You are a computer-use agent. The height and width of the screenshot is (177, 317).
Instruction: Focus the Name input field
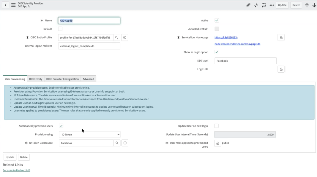pyautogui.click(x=89, y=20)
